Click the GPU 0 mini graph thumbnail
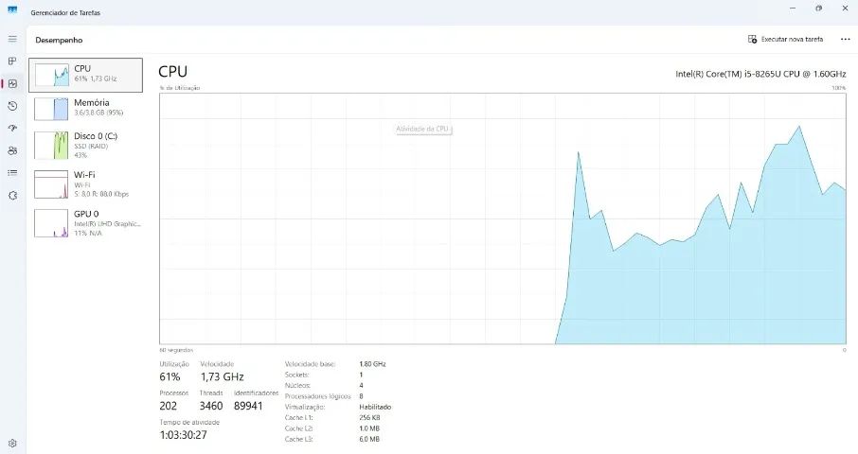The height and width of the screenshot is (454, 858). [x=51, y=223]
